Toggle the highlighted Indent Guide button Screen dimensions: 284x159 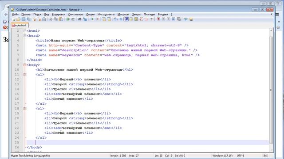tap(126, 19)
